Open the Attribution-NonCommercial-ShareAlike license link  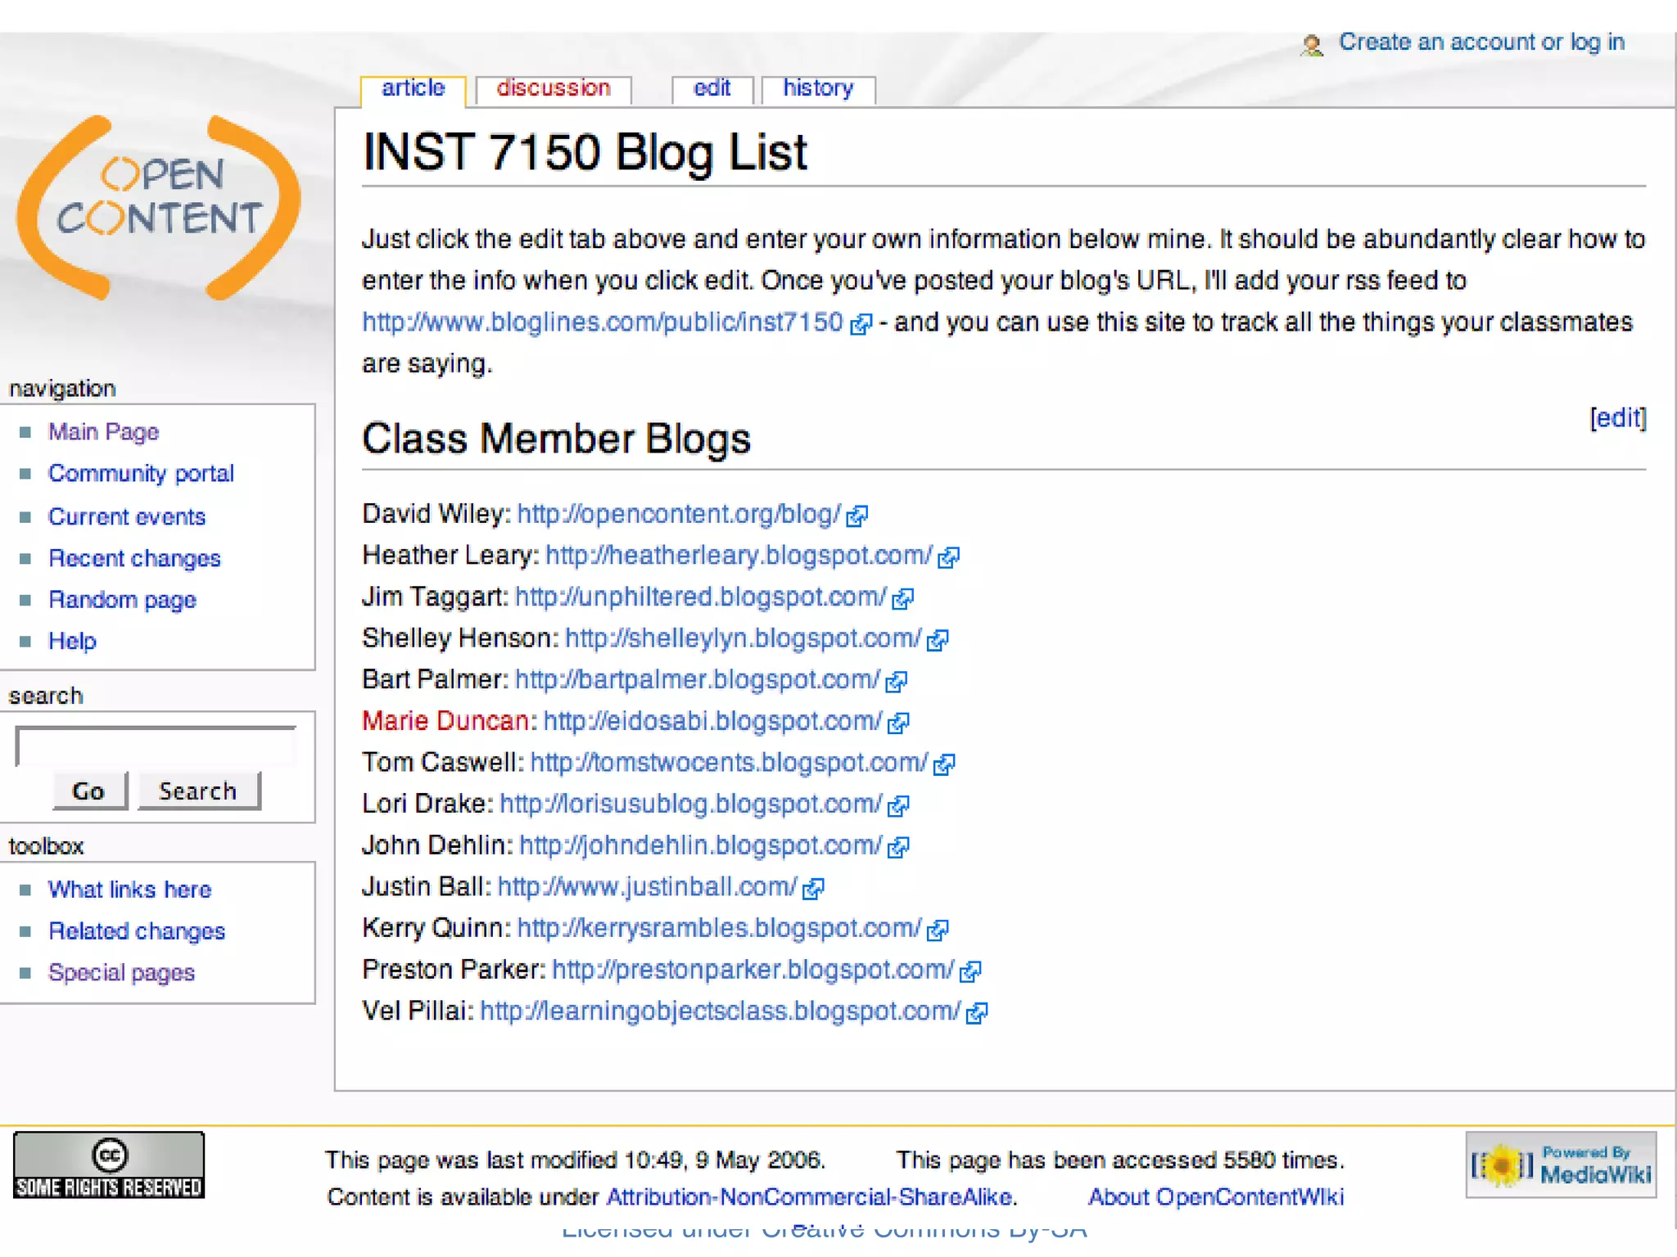(x=809, y=1197)
